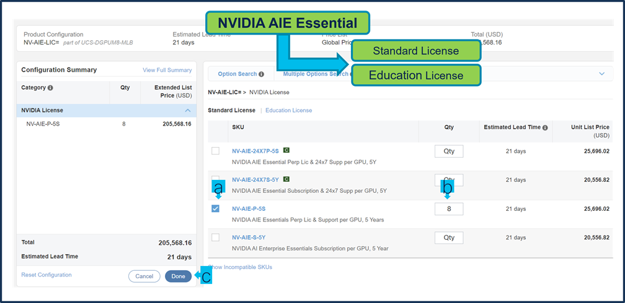Collapse the NVIDIA License category chevron

pos(188,111)
